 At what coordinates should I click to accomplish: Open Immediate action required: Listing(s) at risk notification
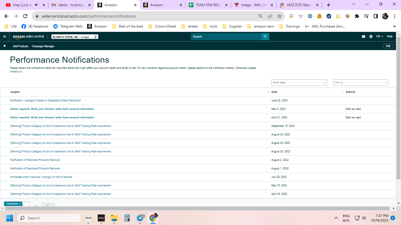[x=41, y=177]
